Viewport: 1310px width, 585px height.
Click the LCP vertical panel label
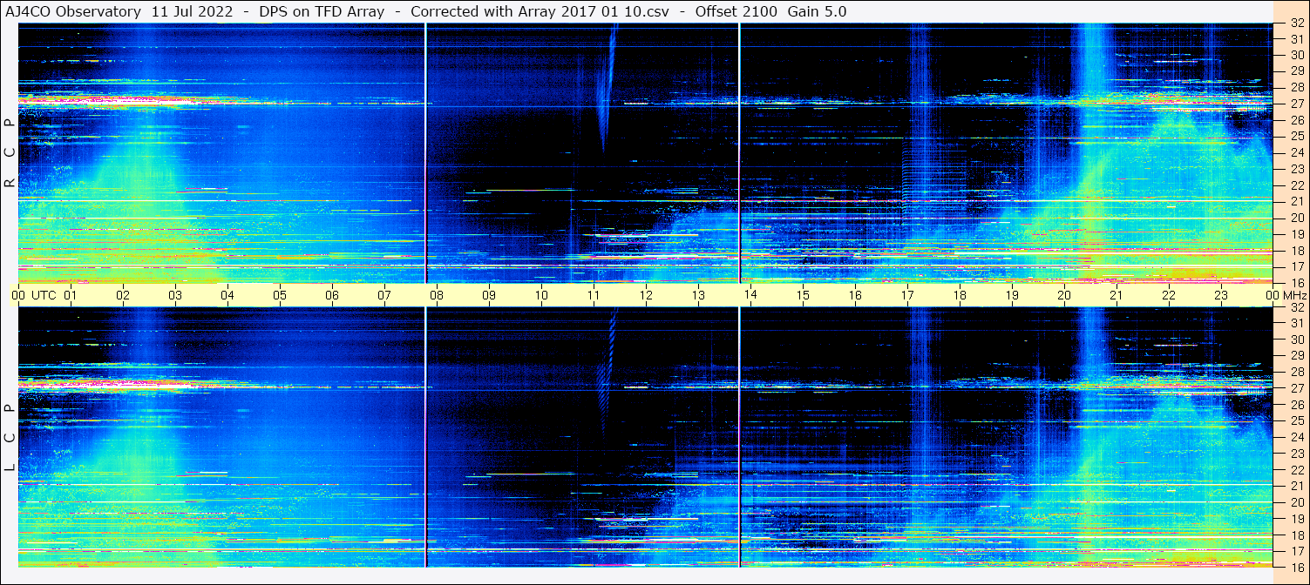10,437
